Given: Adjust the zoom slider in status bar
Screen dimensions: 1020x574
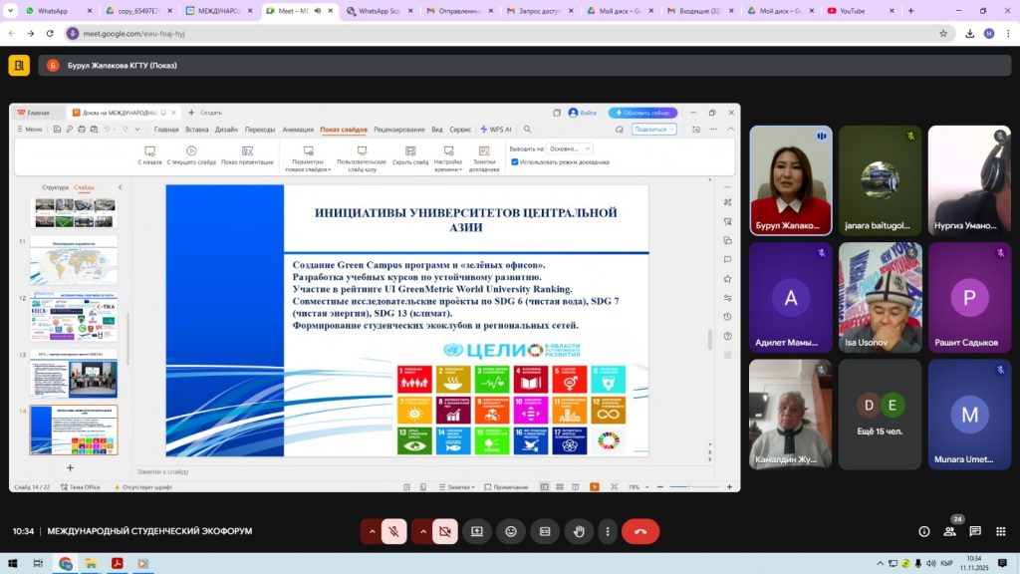Looking at the screenshot, I should [x=689, y=487].
